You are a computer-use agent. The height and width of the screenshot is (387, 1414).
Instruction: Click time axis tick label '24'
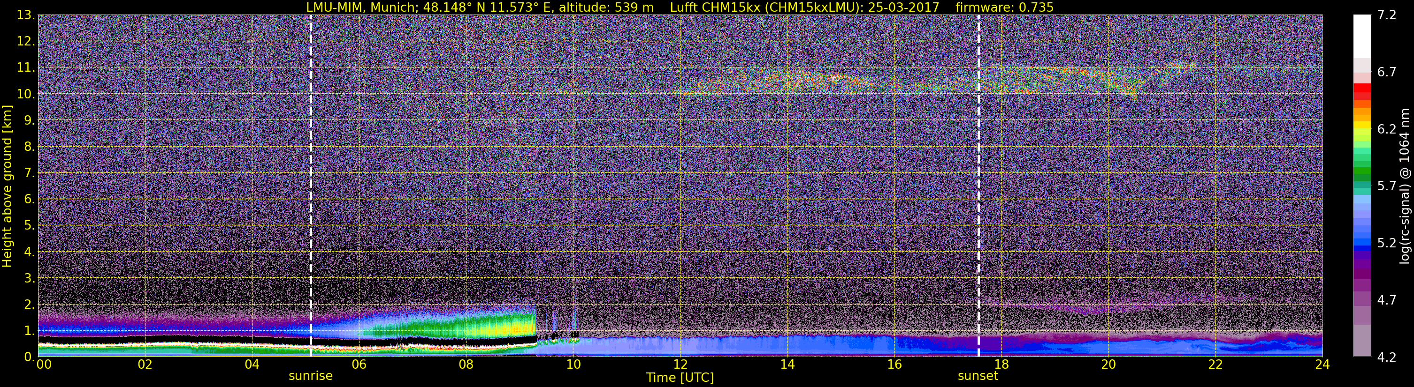[x=1322, y=365]
